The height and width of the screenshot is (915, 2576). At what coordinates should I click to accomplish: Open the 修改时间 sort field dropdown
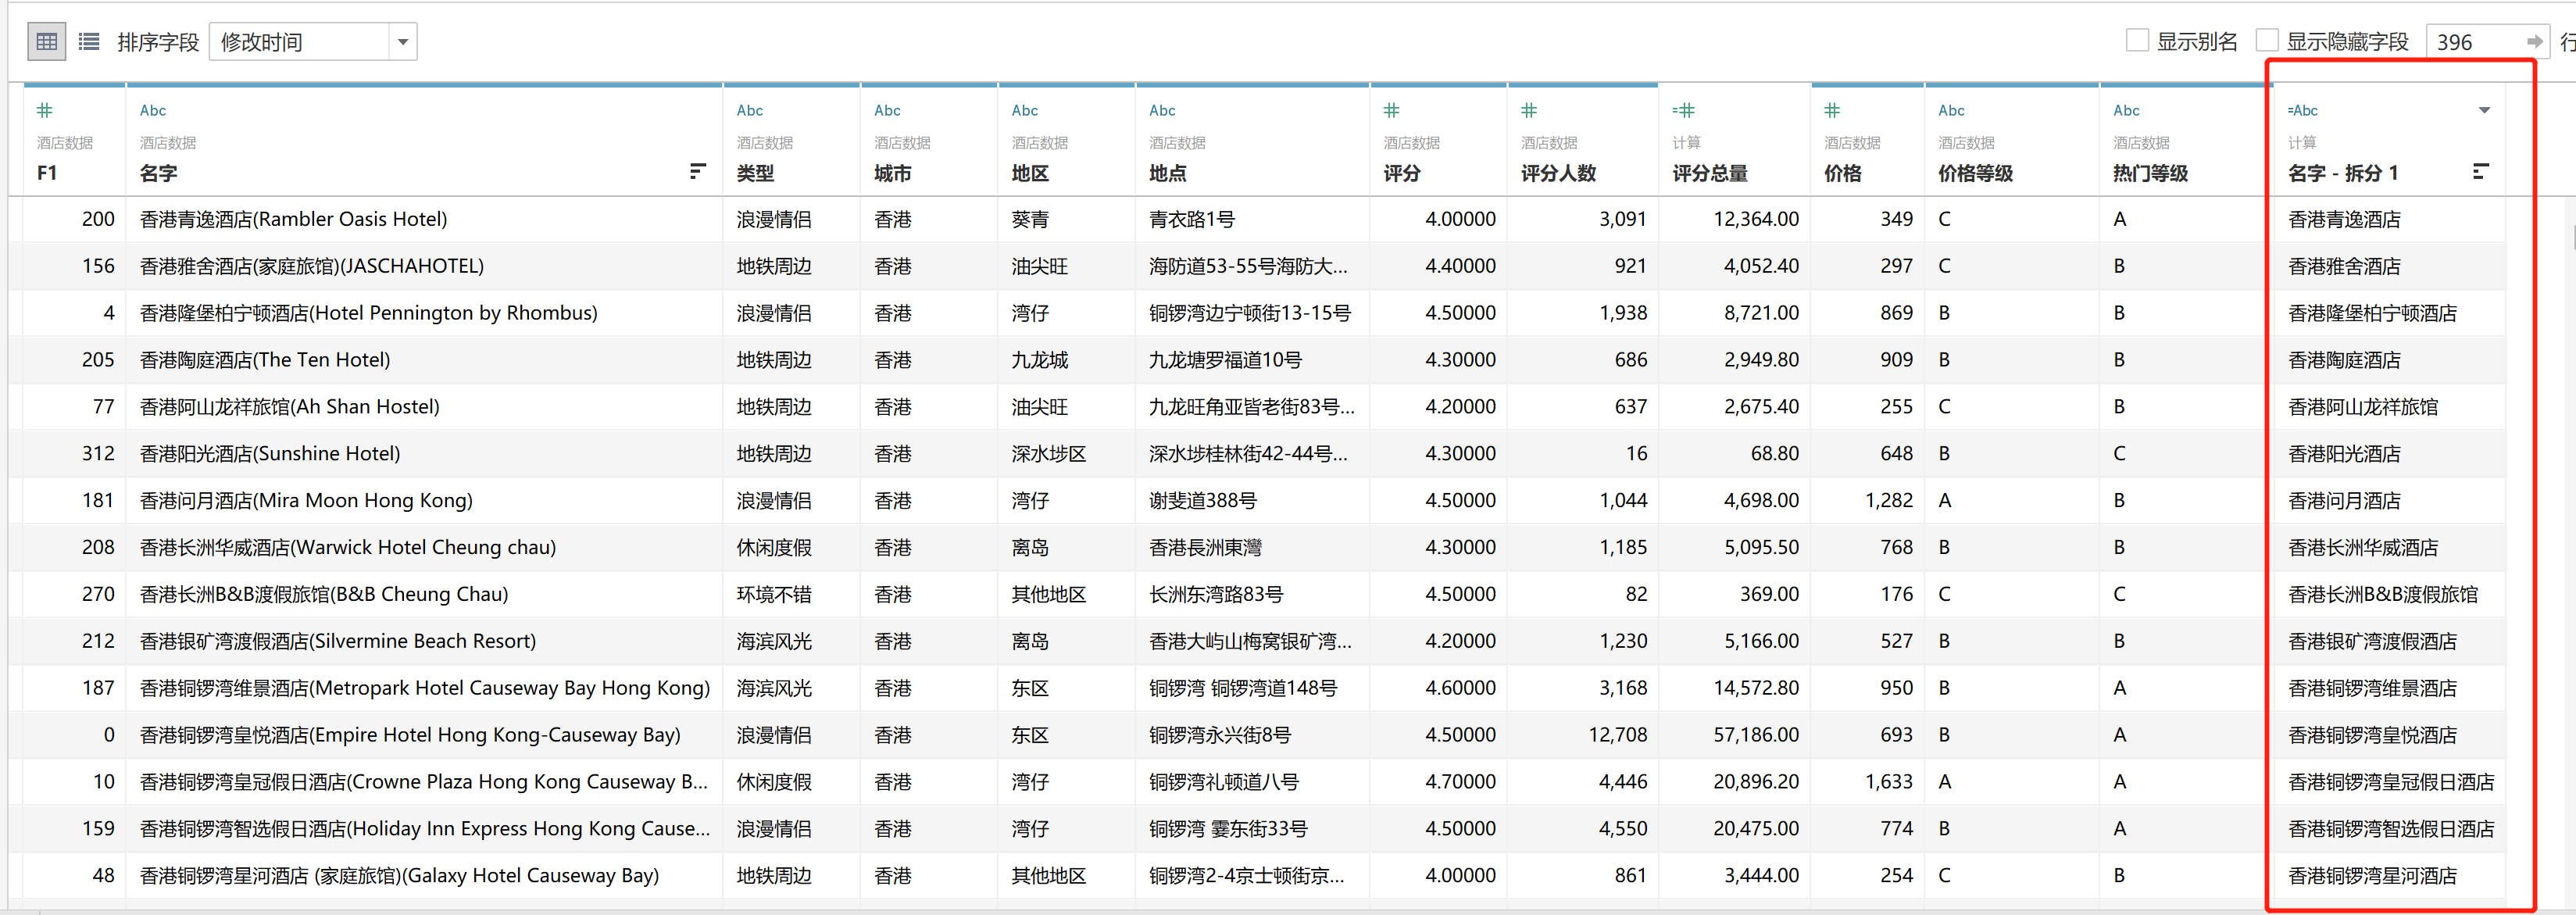(402, 42)
